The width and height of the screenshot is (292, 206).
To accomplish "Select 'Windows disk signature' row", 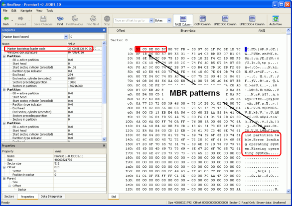I will point(52,53).
